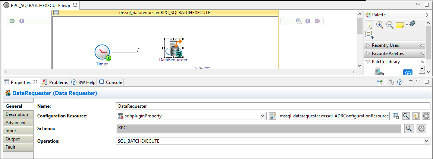Open the Fault properties section tab
Viewport: 433px width, 159px height.
click(x=18, y=147)
